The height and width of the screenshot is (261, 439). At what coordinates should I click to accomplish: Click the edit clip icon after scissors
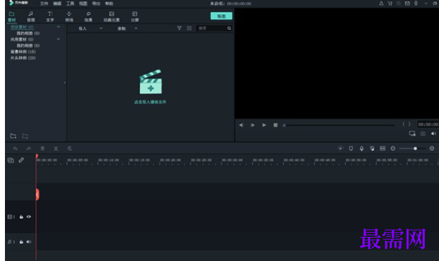point(69,149)
